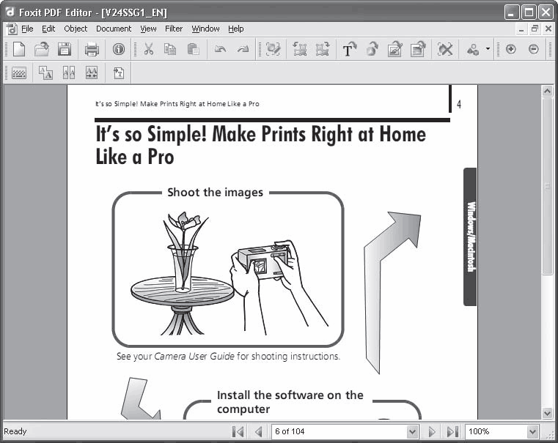This screenshot has height=443, width=558.
Task: Zoom in with the plus magnifier icon
Action: [510, 49]
